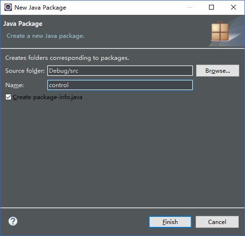Click the 'Source folder:' label
The image size is (245, 236).
tap(25, 71)
